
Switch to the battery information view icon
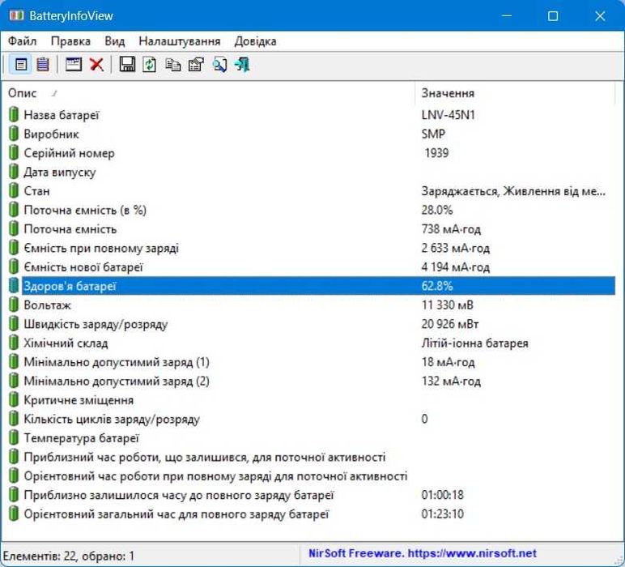[21, 64]
